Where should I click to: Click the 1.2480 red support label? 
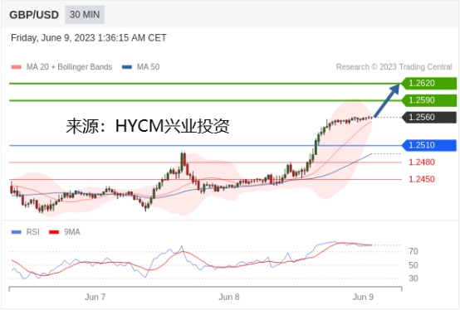click(x=422, y=162)
